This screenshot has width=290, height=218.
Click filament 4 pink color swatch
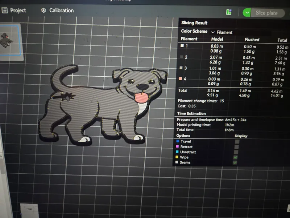click(x=181, y=78)
